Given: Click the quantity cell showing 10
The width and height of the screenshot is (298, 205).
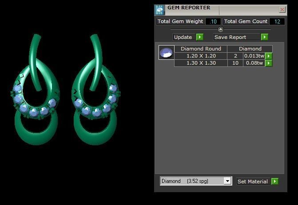Looking at the screenshot, I should (235, 63).
